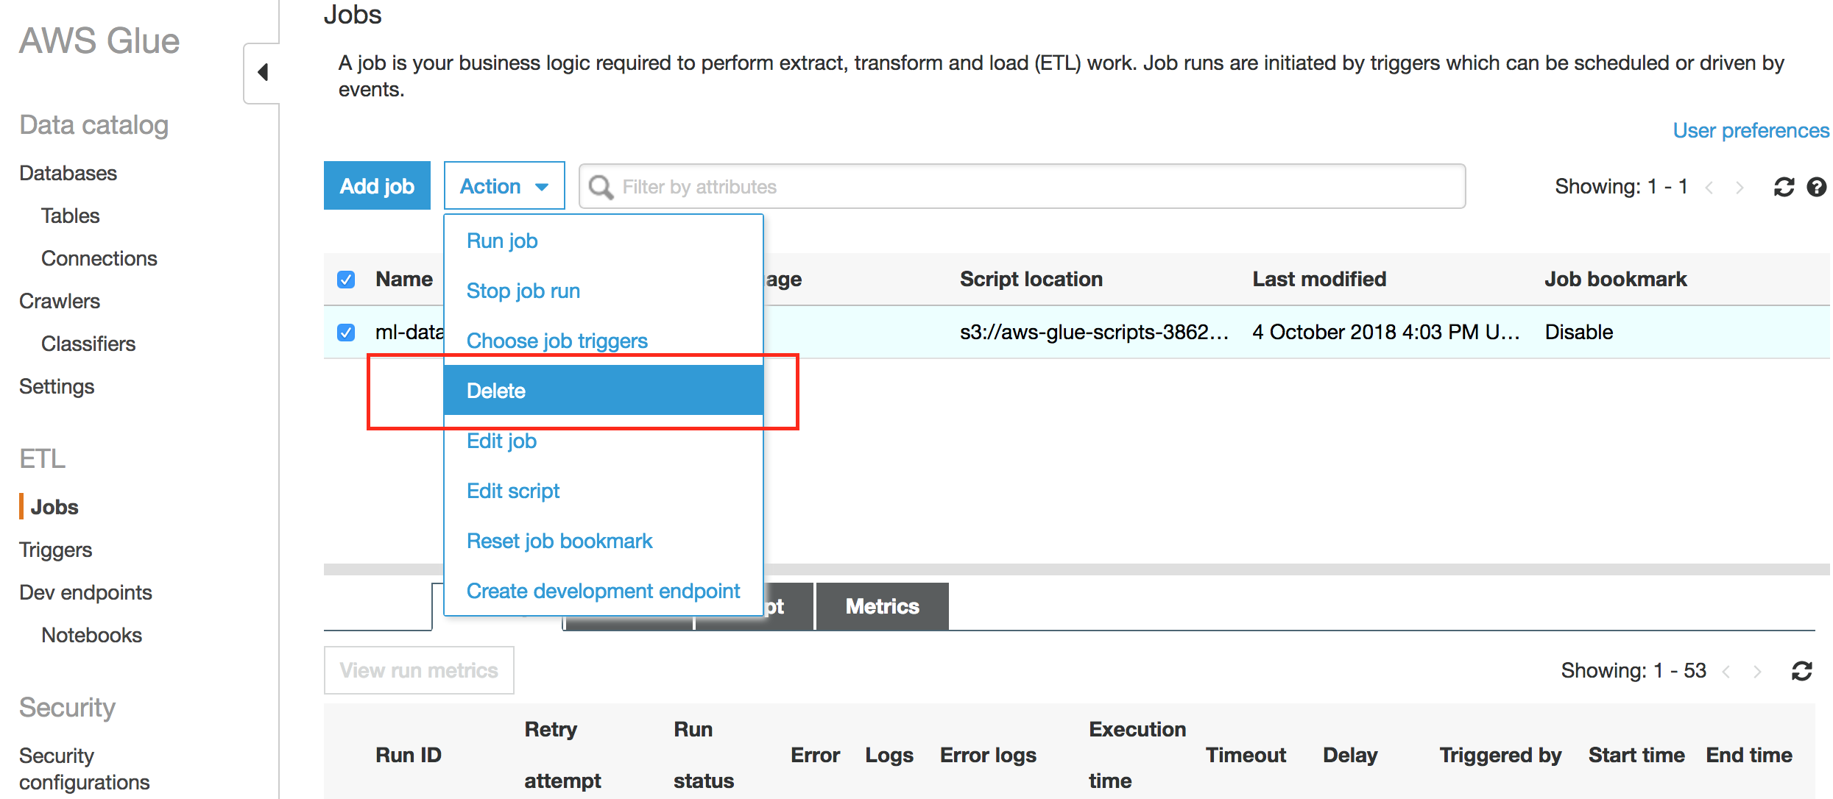The width and height of the screenshot is (1833, 799).
Task: Go to previous jobs page arrow
Action: pyautogui.click(x=1709, y=188)
